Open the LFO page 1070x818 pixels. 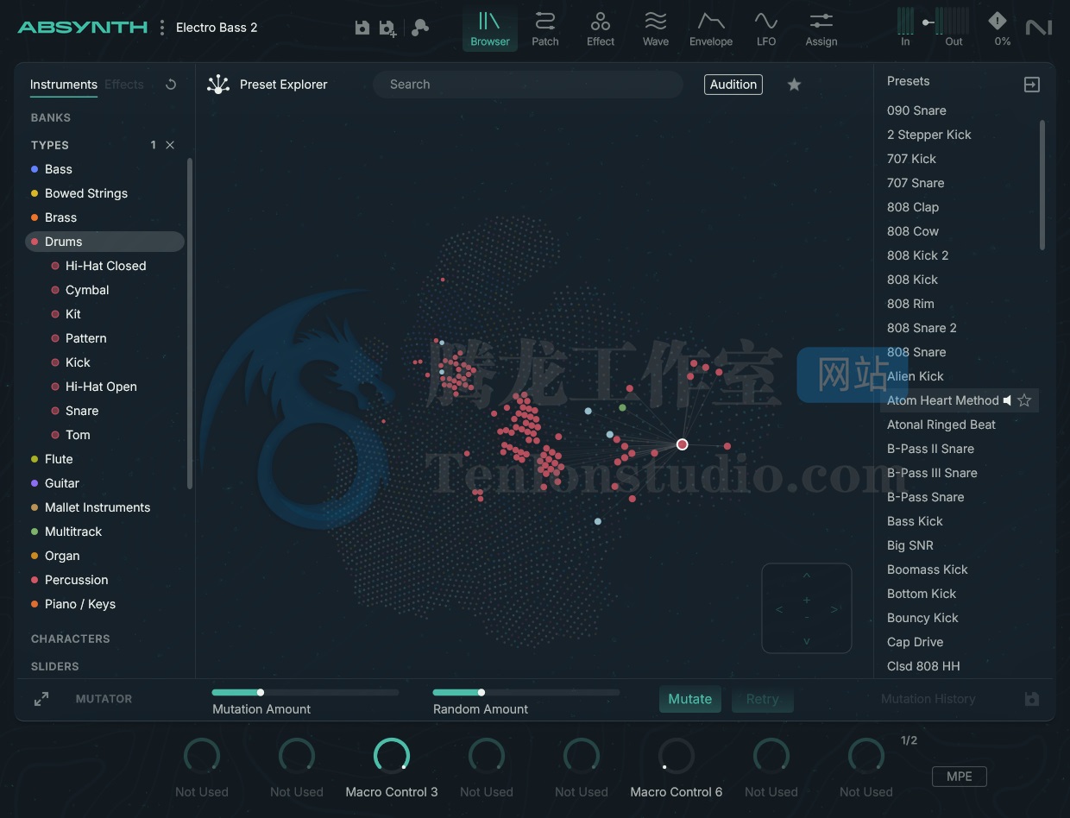click(766, 28)
